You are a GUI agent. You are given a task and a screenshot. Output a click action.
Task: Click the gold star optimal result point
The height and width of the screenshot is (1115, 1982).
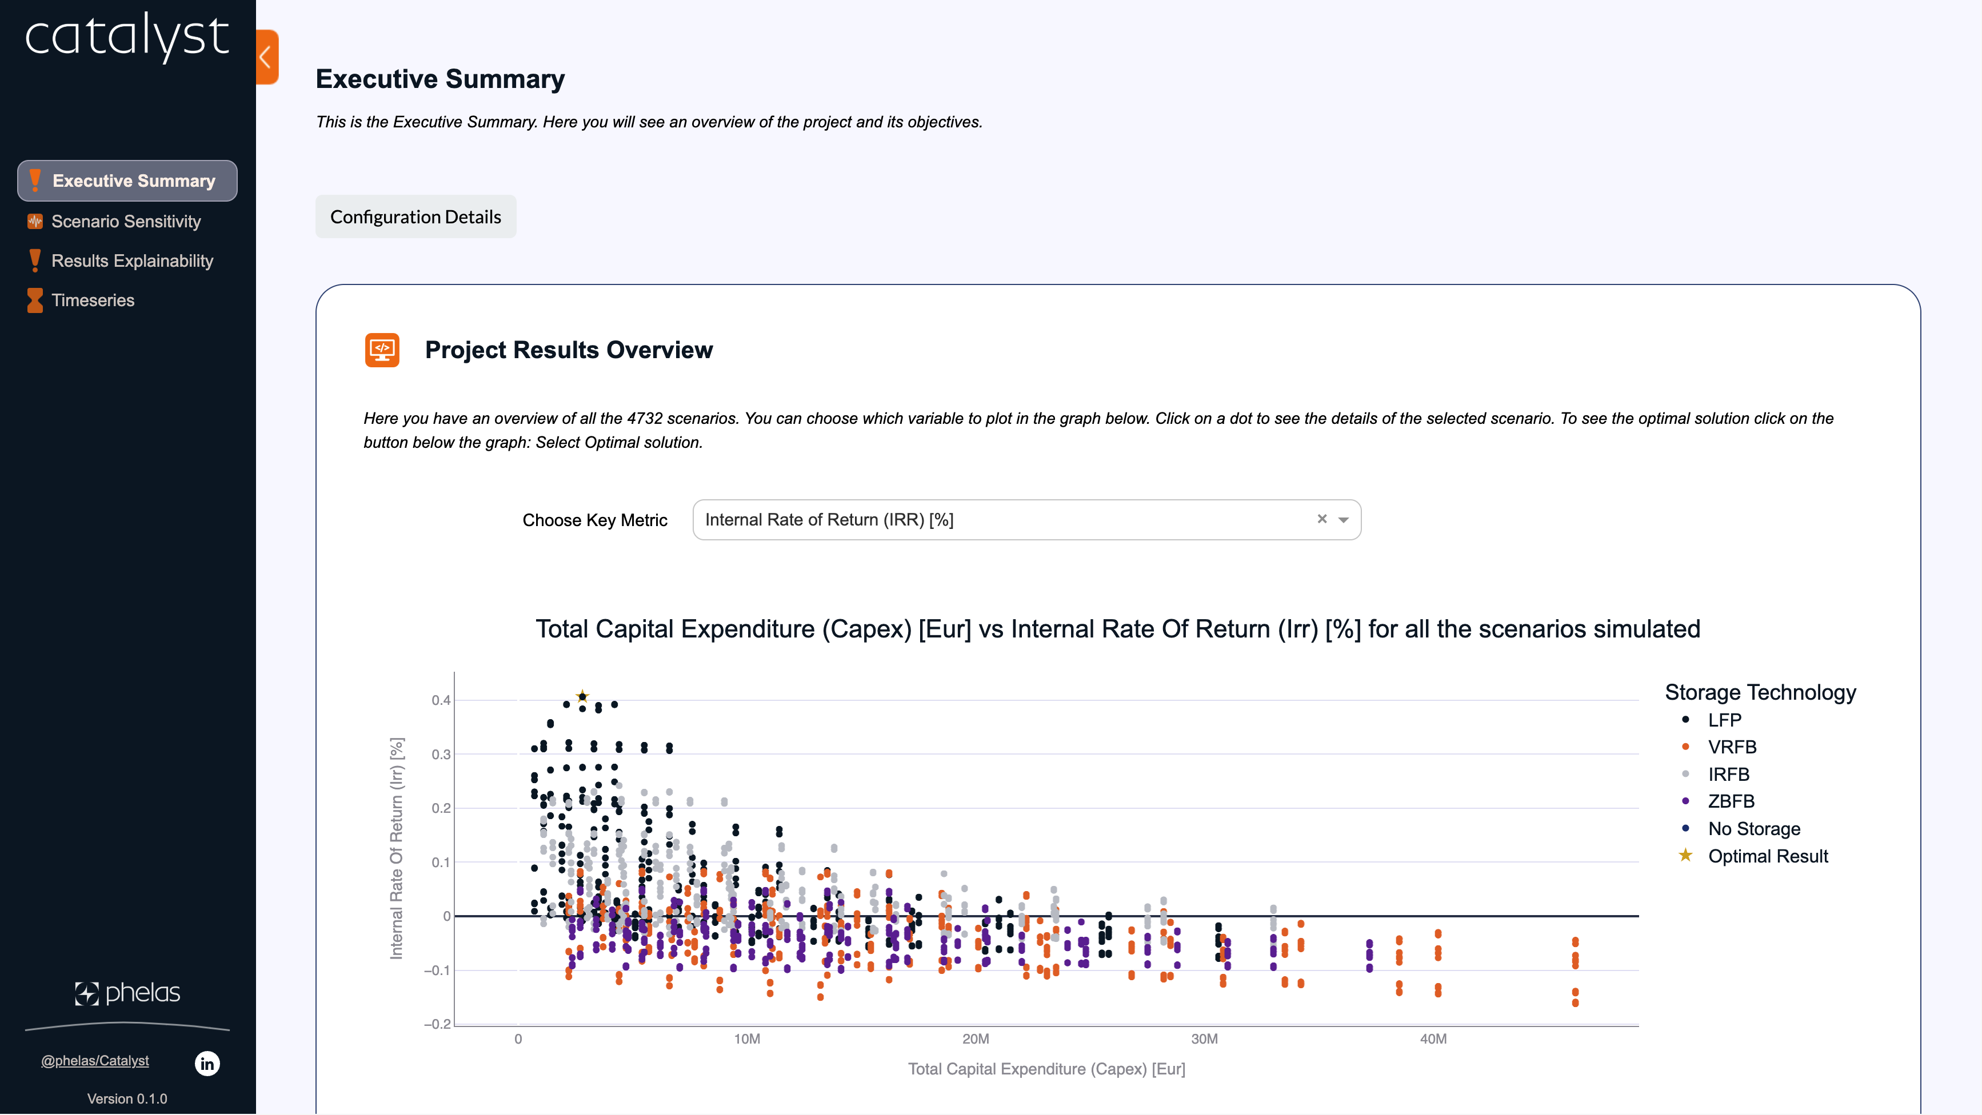582,696
